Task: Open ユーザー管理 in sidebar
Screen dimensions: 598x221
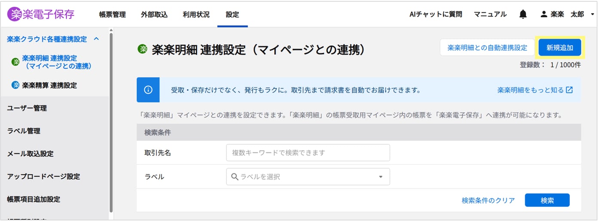Action: (27, 108)
